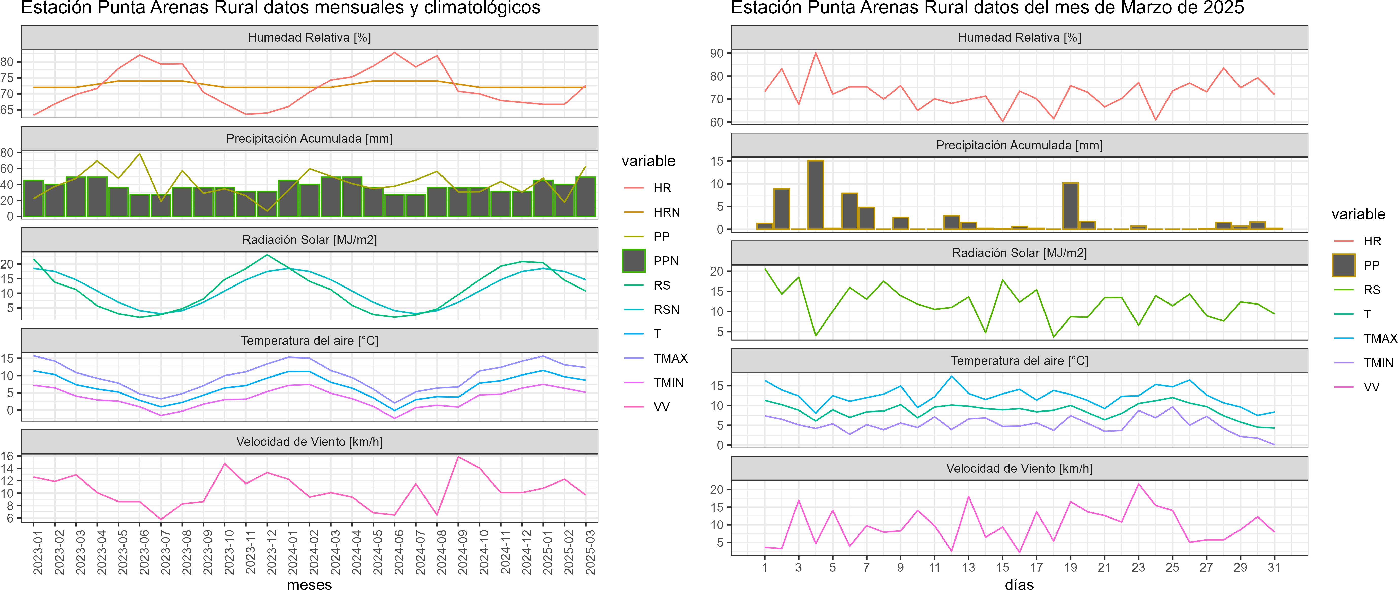The height and width of the screenshot is (590, 1398).
Task: Click the 'HR' label in monthly chart legend
Action: tap(662, 188)
